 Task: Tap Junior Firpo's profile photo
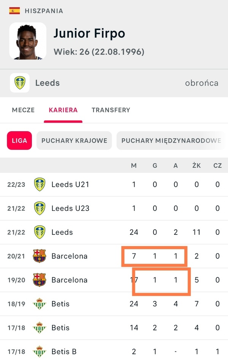coord(28,41)
